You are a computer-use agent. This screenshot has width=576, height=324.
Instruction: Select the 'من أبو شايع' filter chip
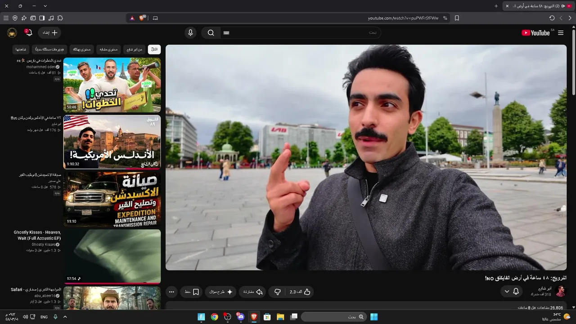(x=134, y=49)
